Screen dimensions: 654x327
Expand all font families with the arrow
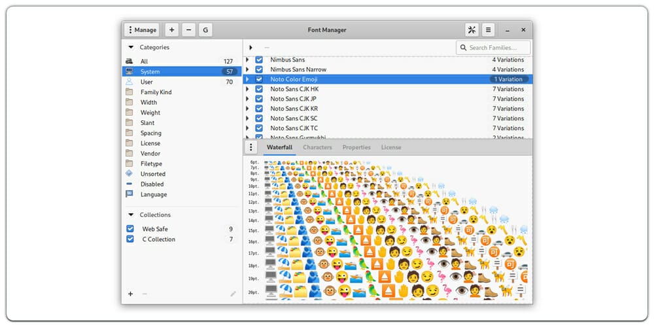point(250,48)
